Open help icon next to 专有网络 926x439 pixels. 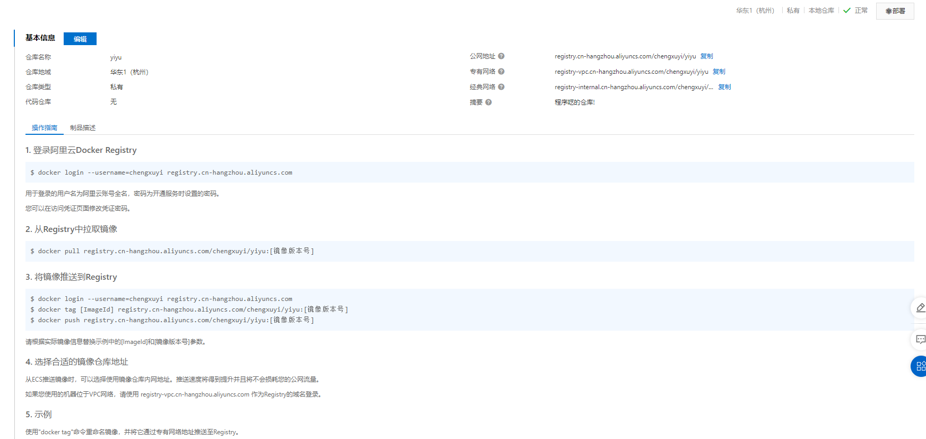pos(501,72)
